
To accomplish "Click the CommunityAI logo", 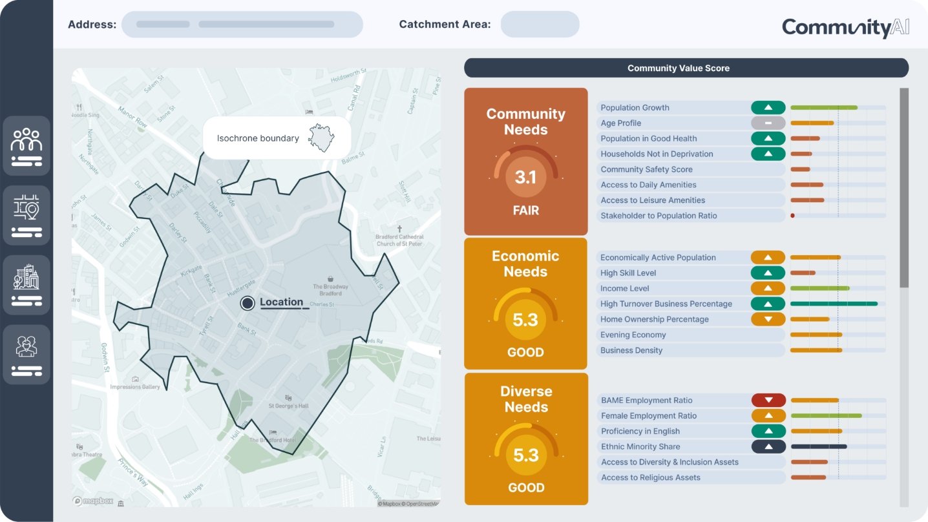I will 845,27.
